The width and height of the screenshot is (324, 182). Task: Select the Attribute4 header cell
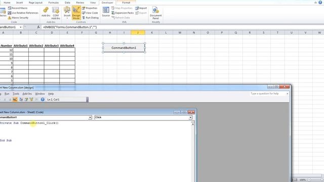click(67, 45)
